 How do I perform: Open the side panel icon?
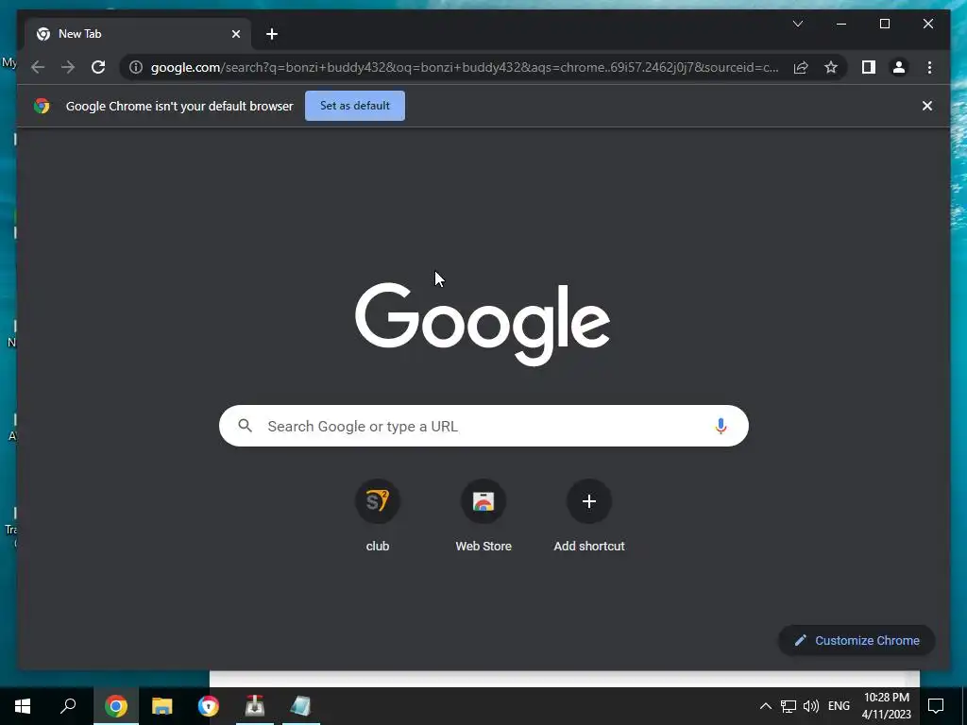[x=869, y=67]
